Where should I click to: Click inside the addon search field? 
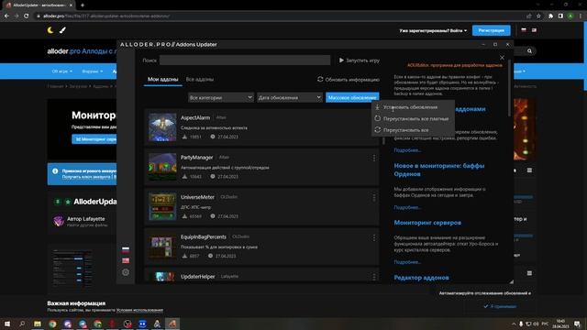245,60
